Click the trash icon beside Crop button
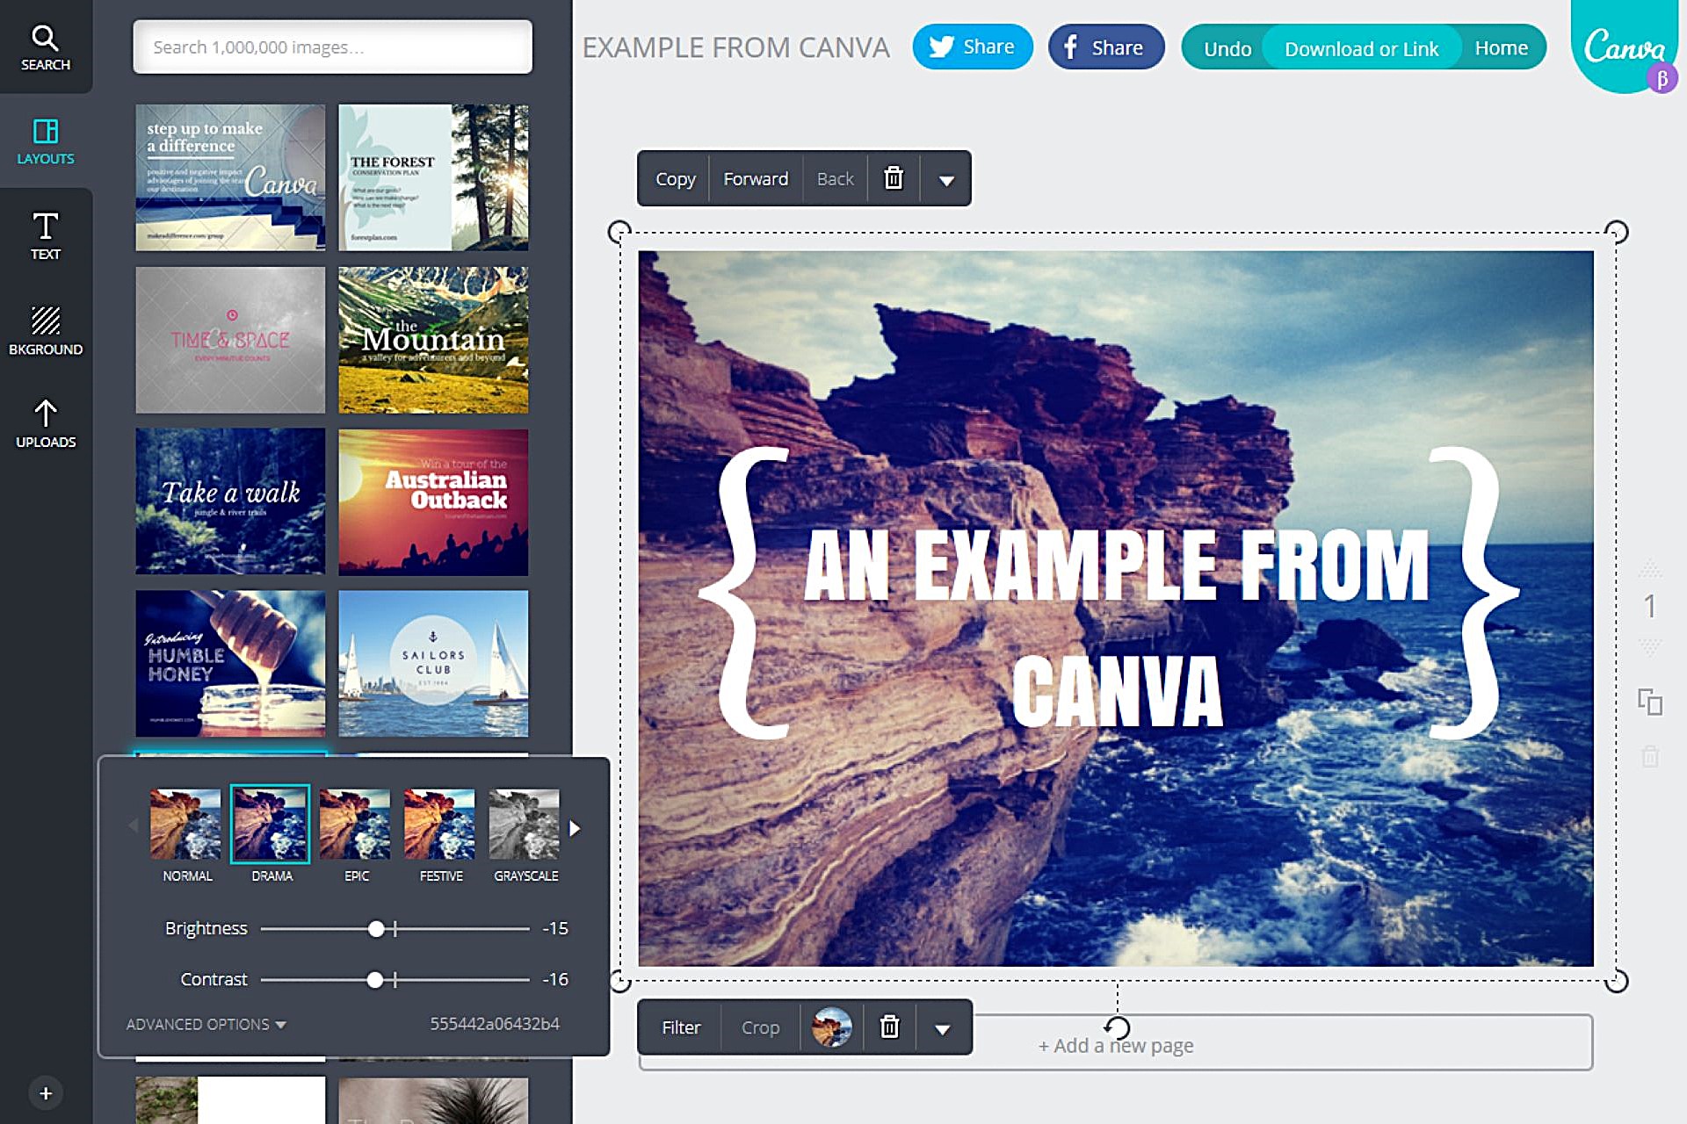This screenshot has width=1687, height=1124. [x=889, y=1027]
